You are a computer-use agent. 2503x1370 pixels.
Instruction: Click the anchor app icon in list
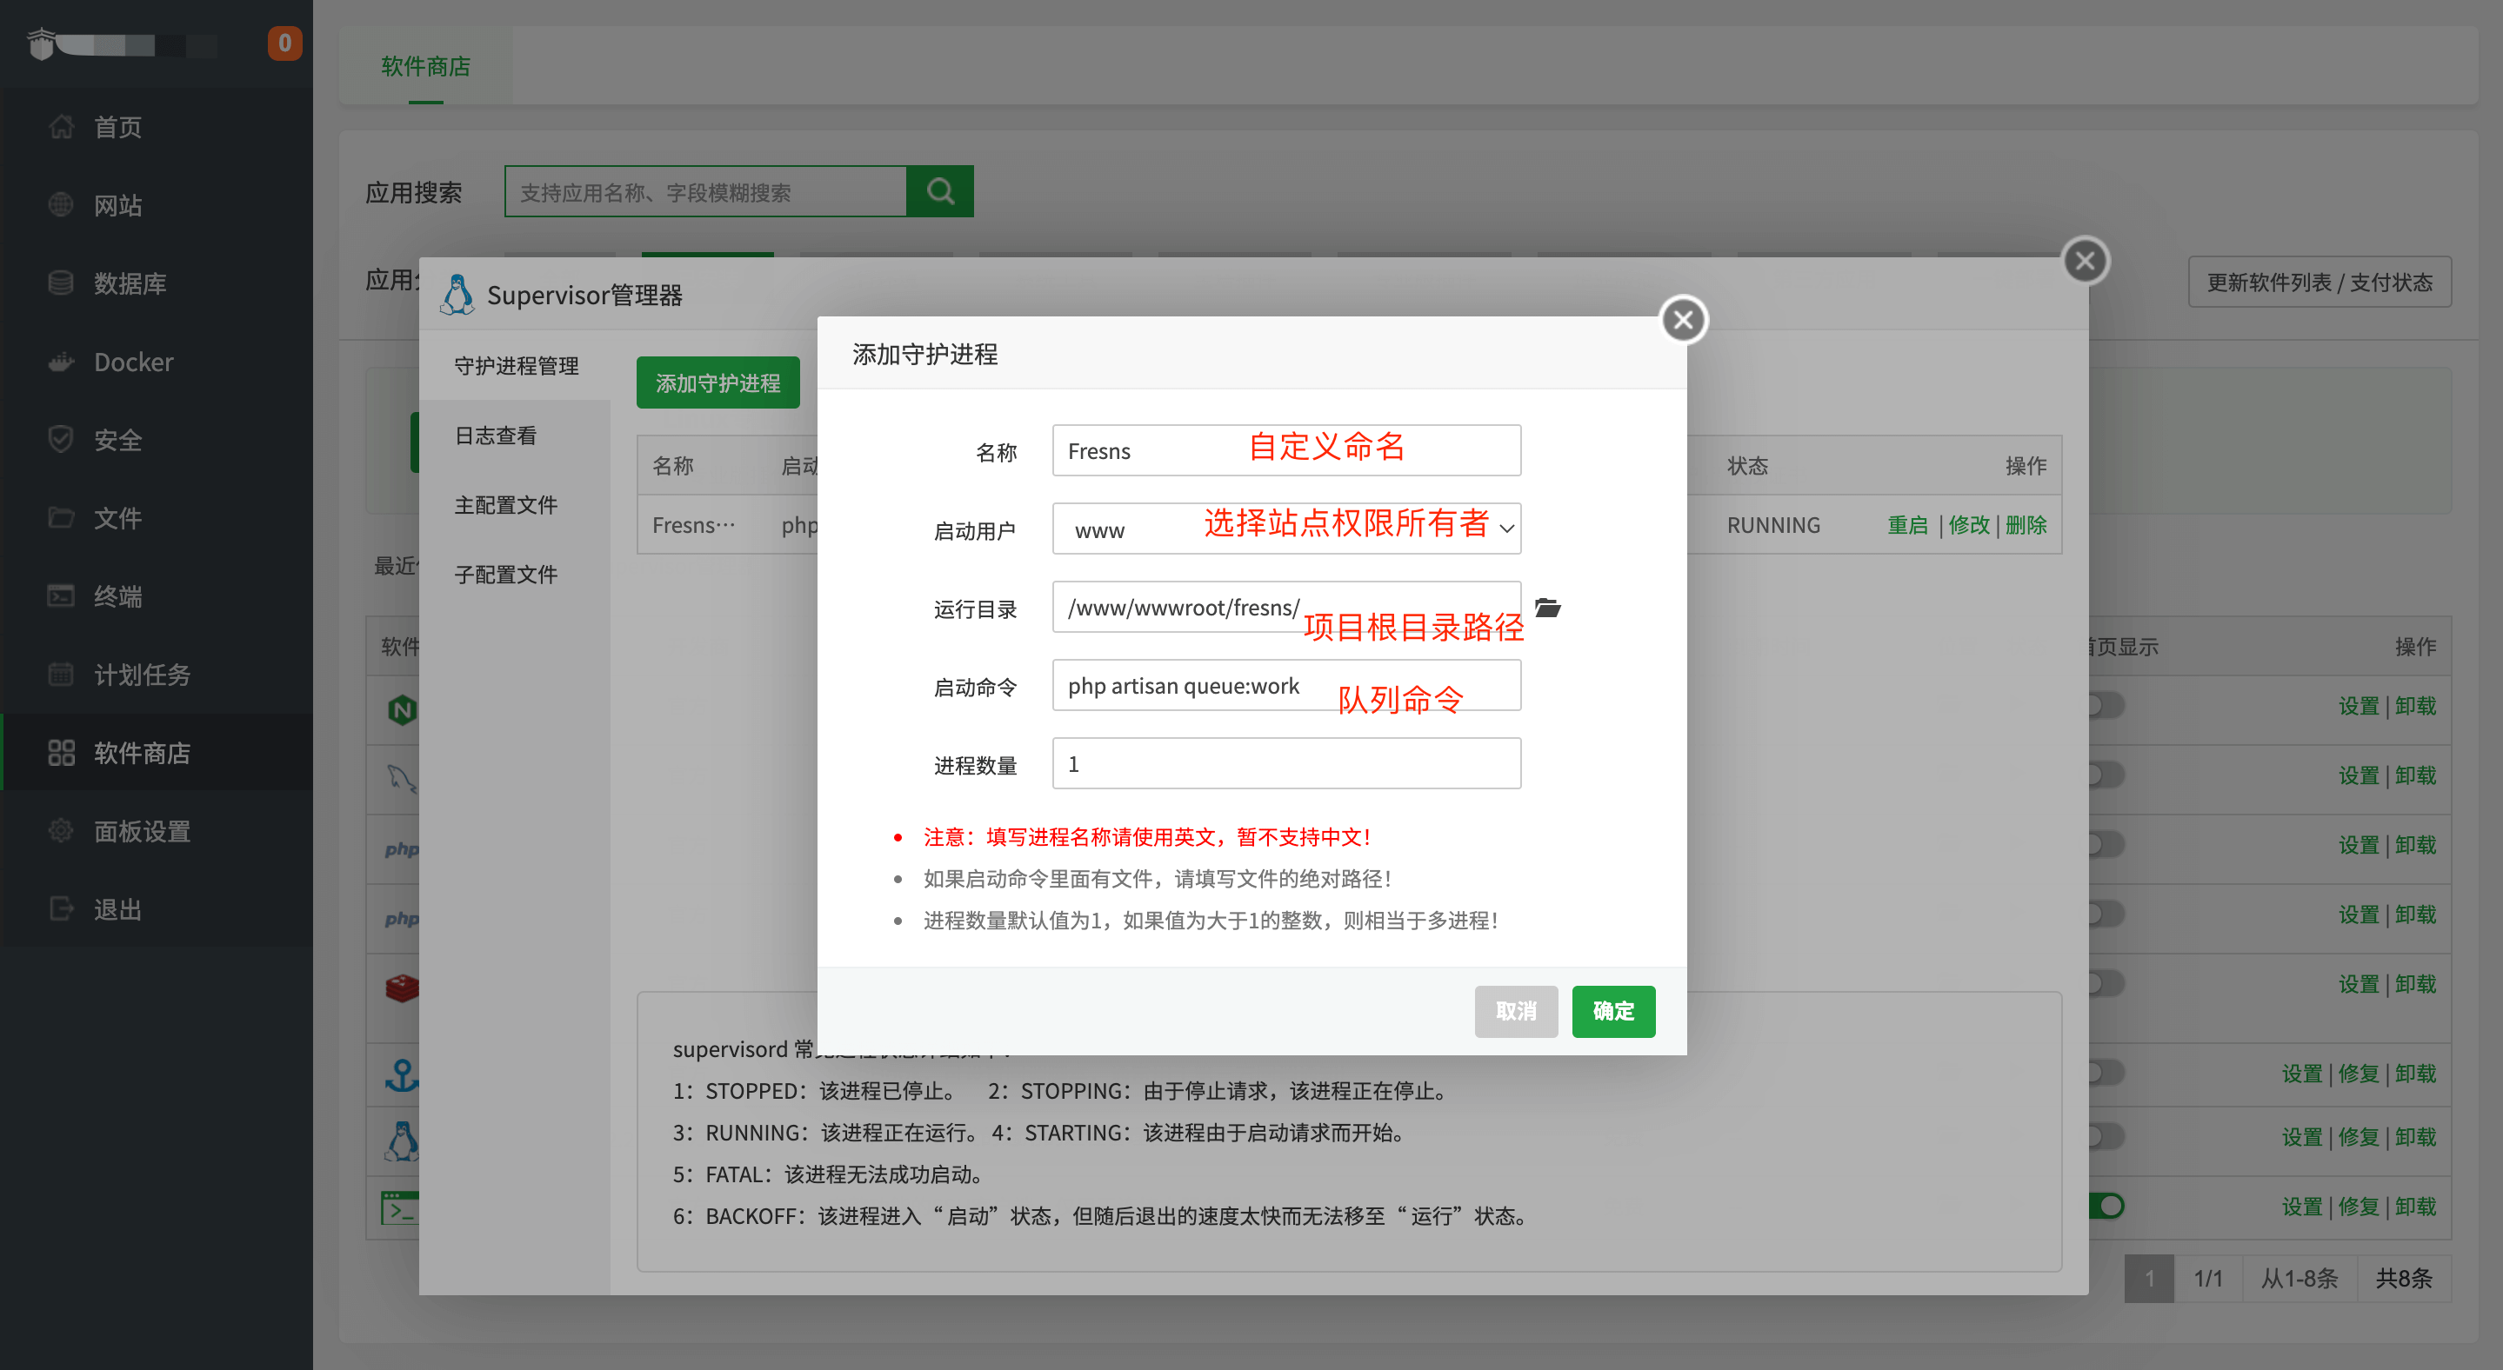[401, 1074]
